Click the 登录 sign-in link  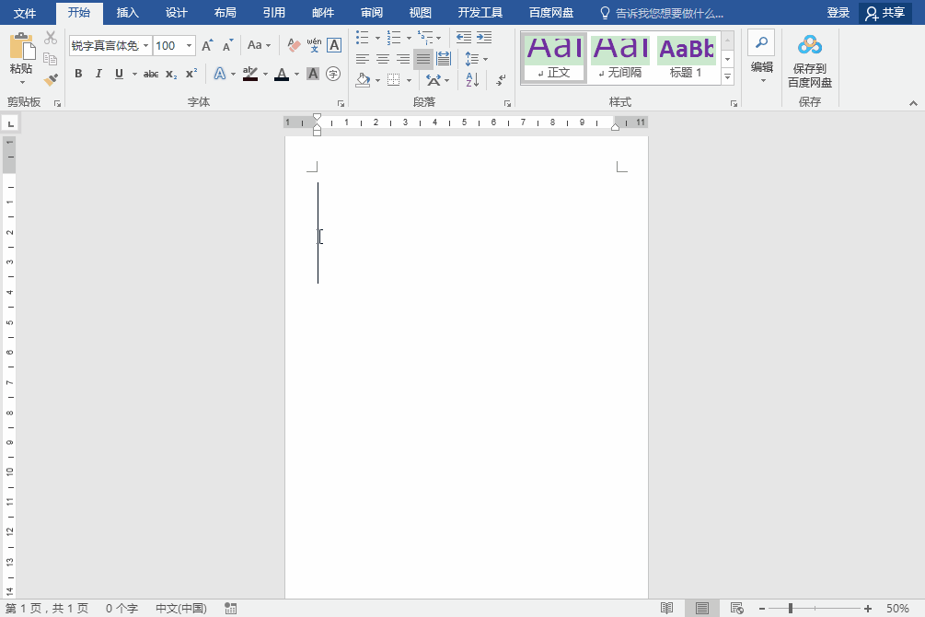pyautogui.click(x=838, y=13)
